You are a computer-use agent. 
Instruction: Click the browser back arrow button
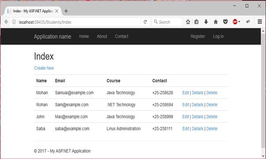(6, 22)
